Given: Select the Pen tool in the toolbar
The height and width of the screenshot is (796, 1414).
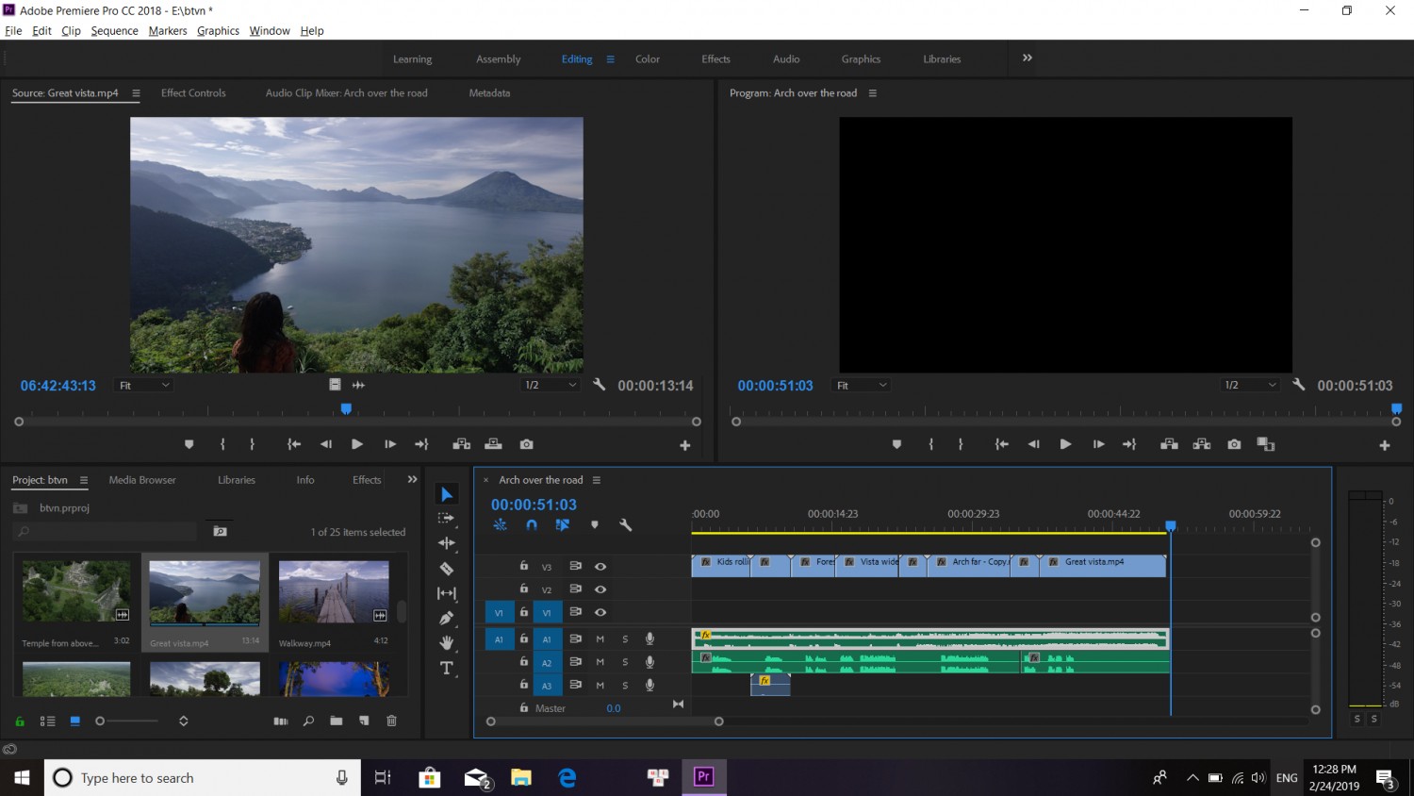Looking at the screenshot, I should click(447, 618).
